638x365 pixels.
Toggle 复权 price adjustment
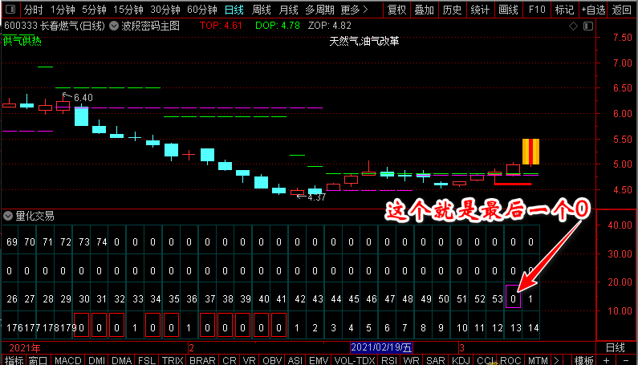click(x=396, y=10)
